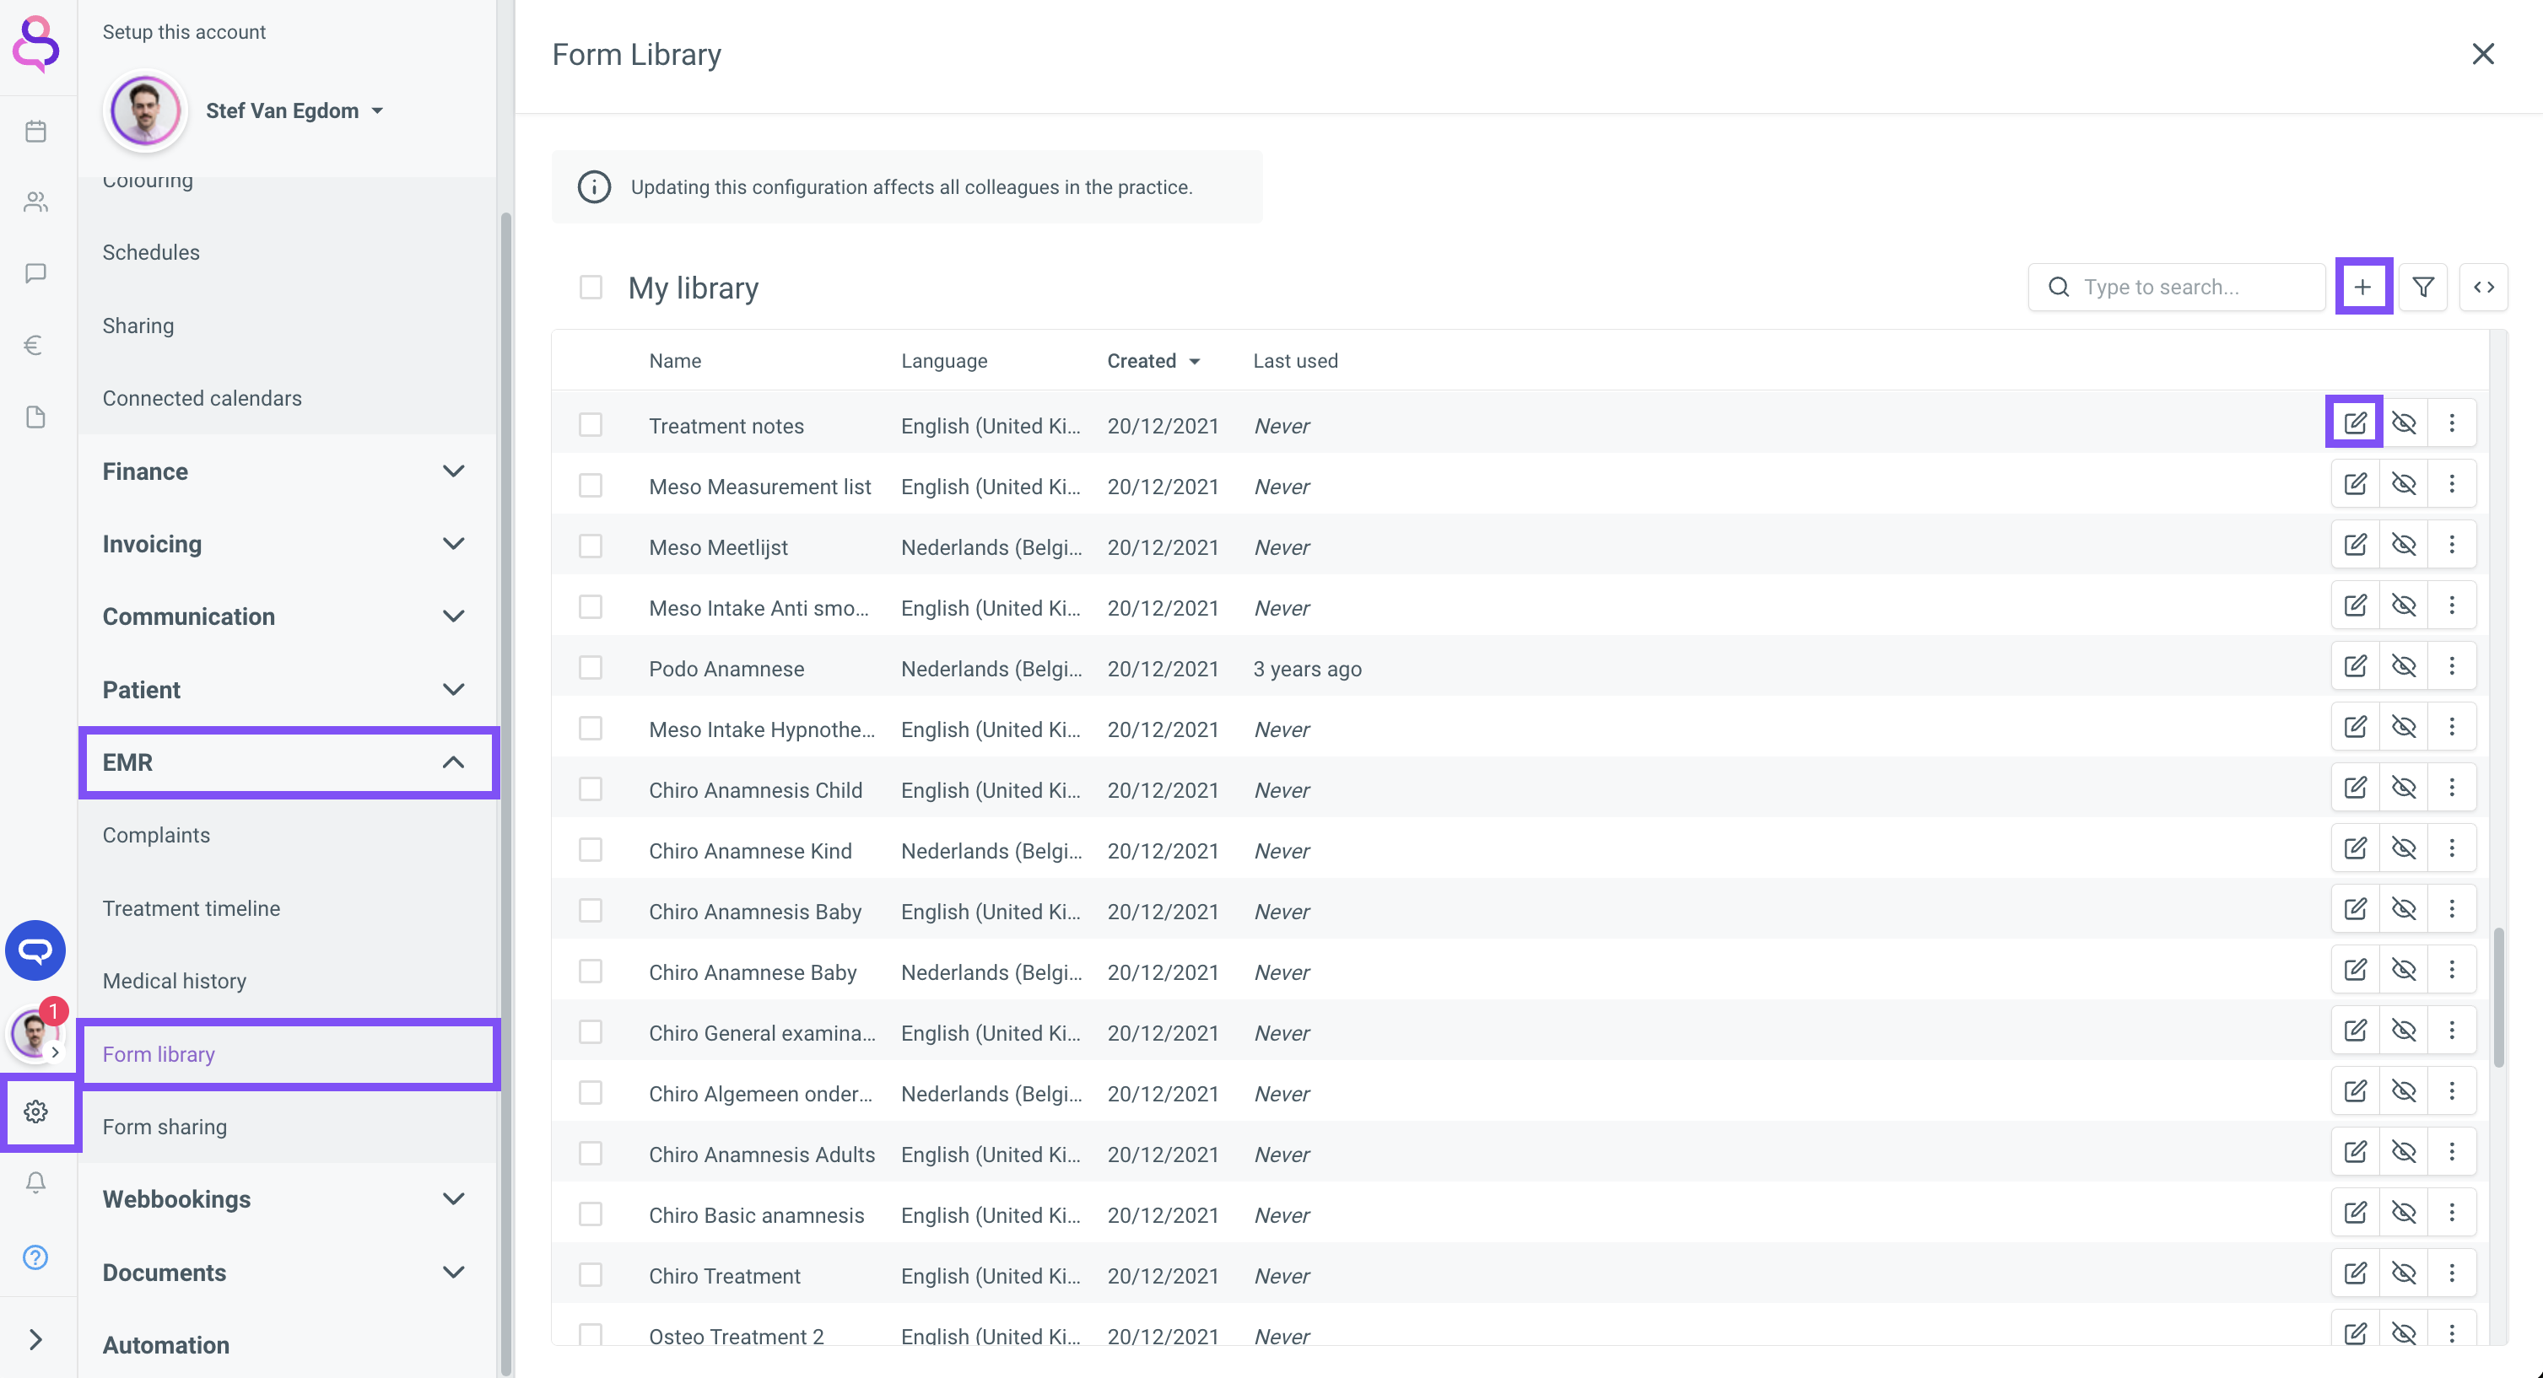The image size is (2543, 1378).
Task: Click the info icon in configuration notice
Action: (x=593, y=186)
